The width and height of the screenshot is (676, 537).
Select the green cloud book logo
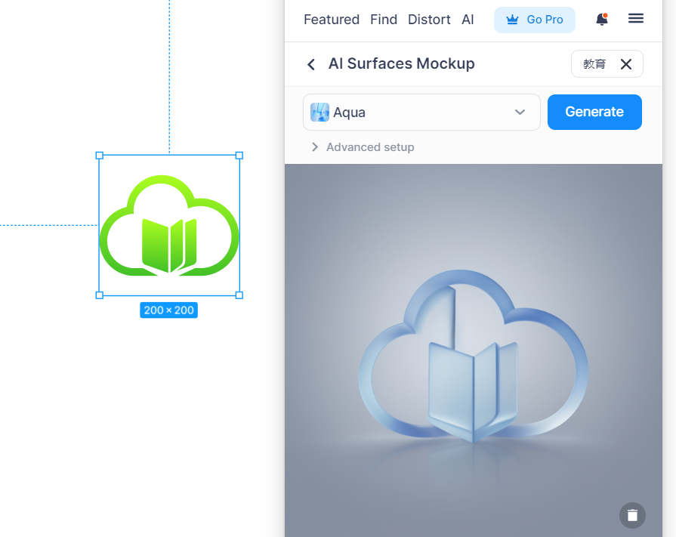coord(169,225)
